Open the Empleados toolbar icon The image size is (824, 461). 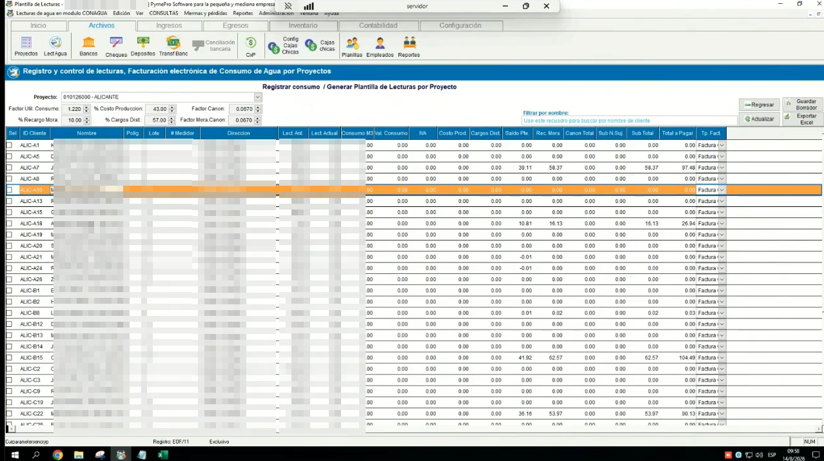click(380, 47)
